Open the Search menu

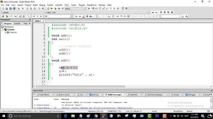coord(20,5)
